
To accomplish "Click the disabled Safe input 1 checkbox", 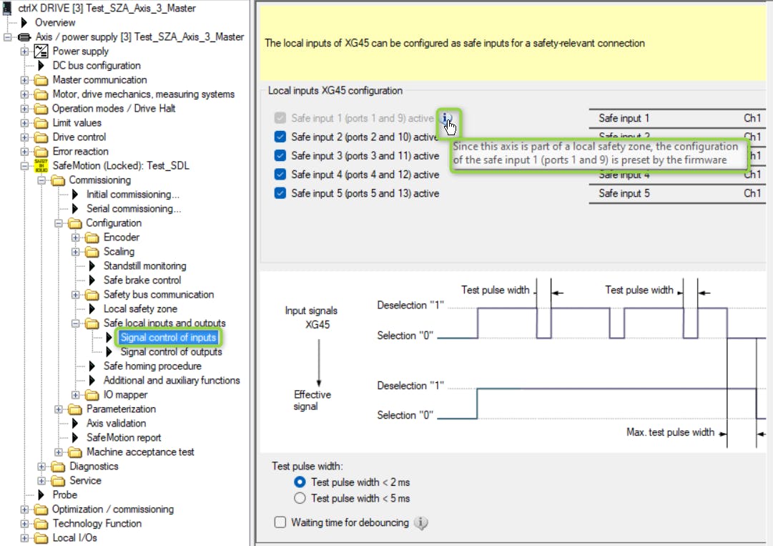I will (x=280, y=118).
